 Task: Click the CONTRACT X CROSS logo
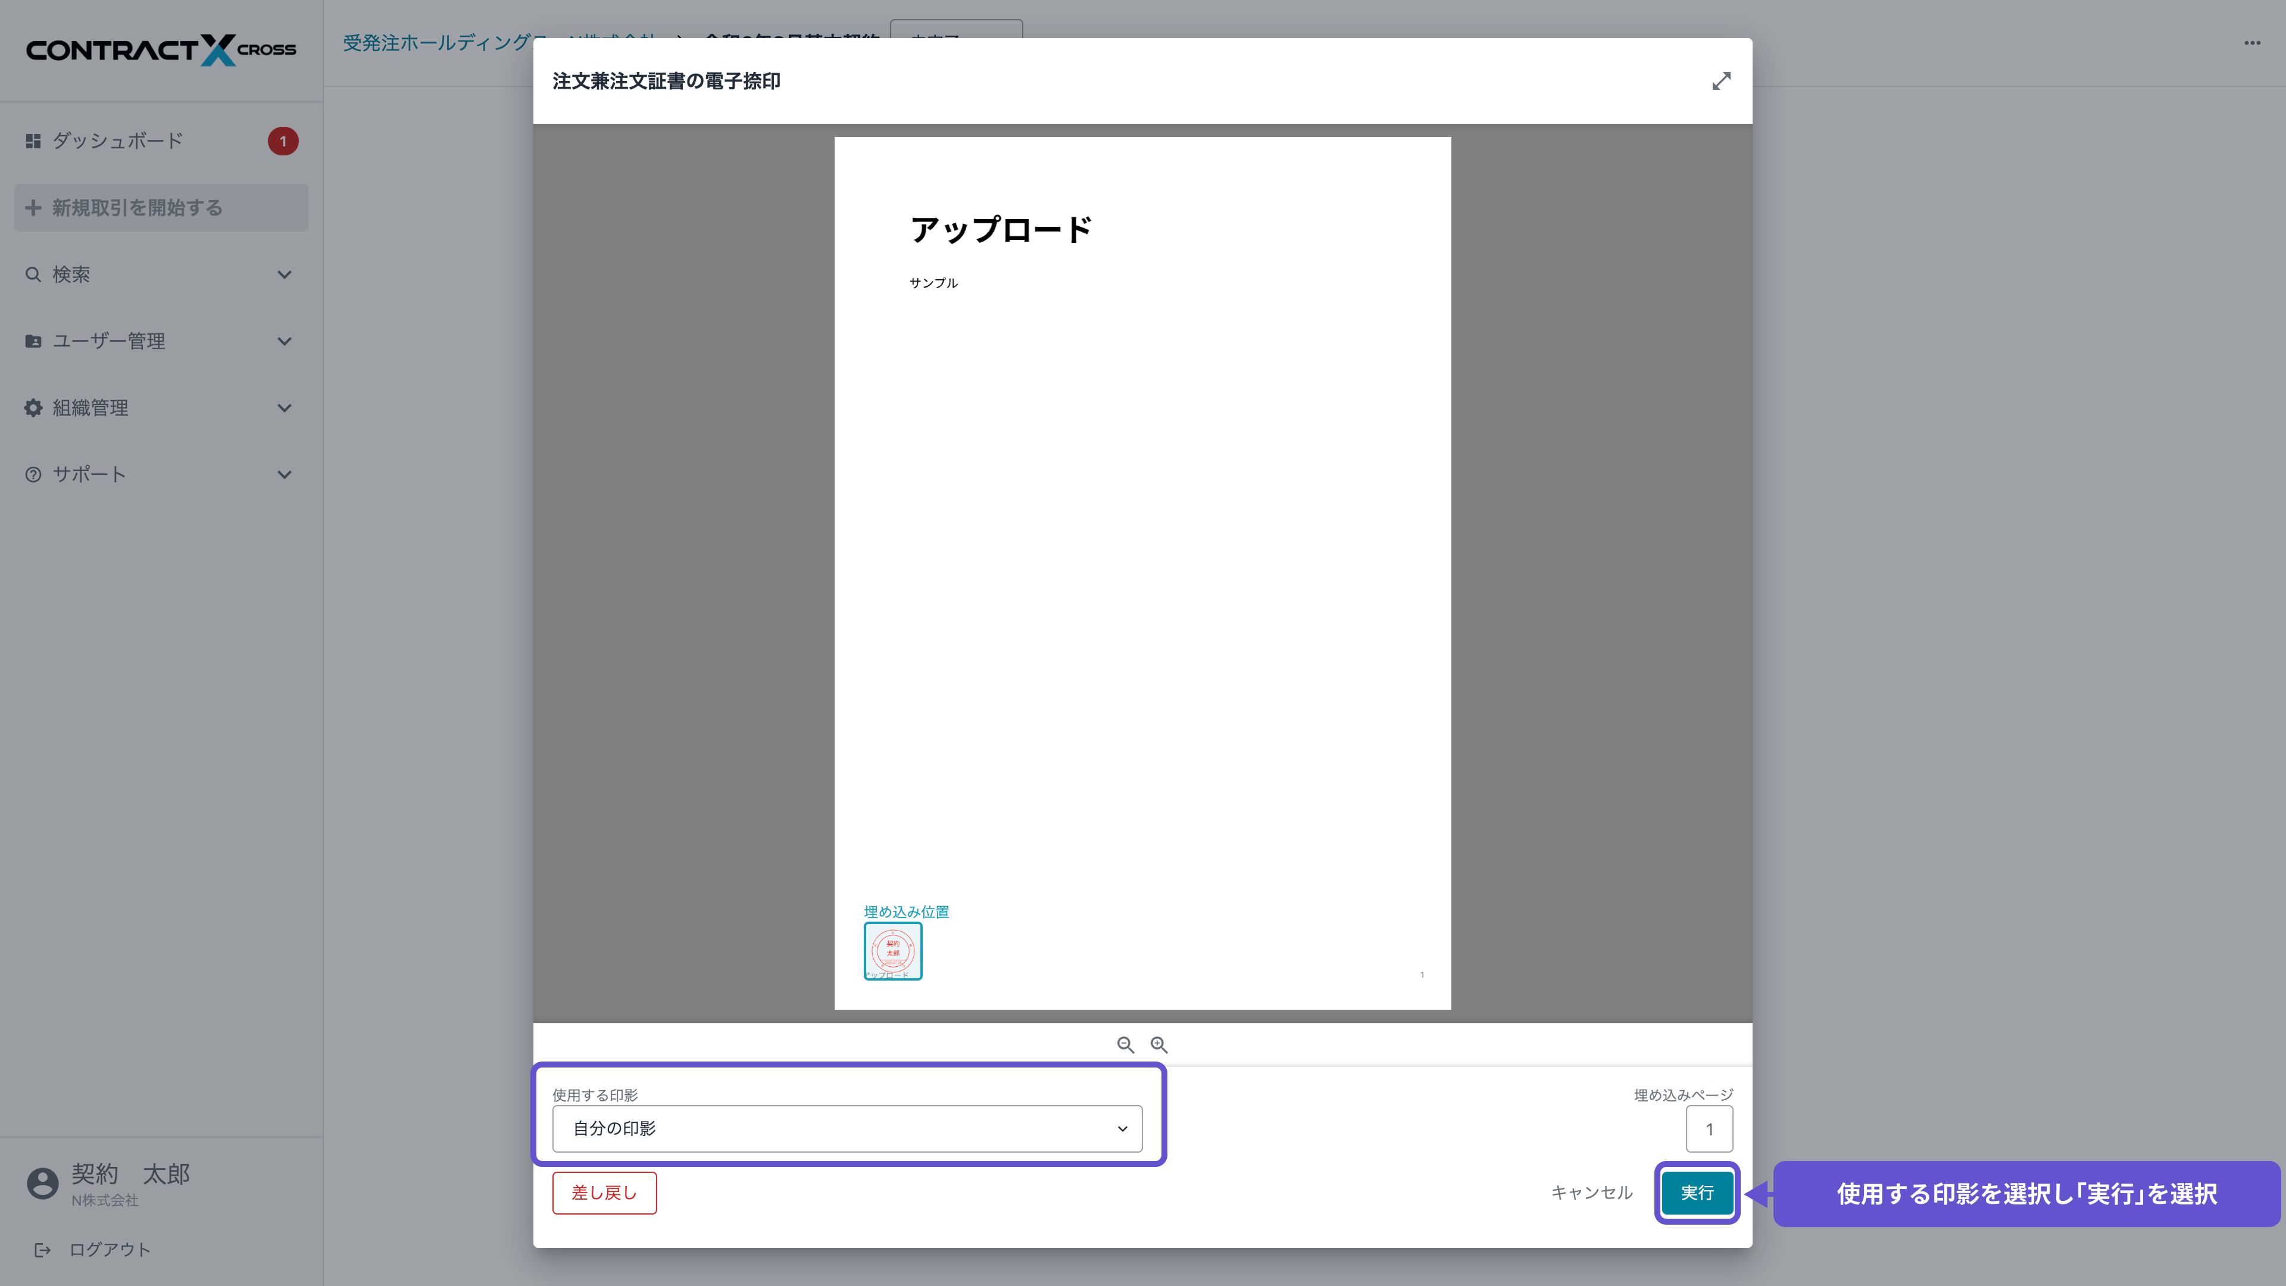(x=161, y=49)
